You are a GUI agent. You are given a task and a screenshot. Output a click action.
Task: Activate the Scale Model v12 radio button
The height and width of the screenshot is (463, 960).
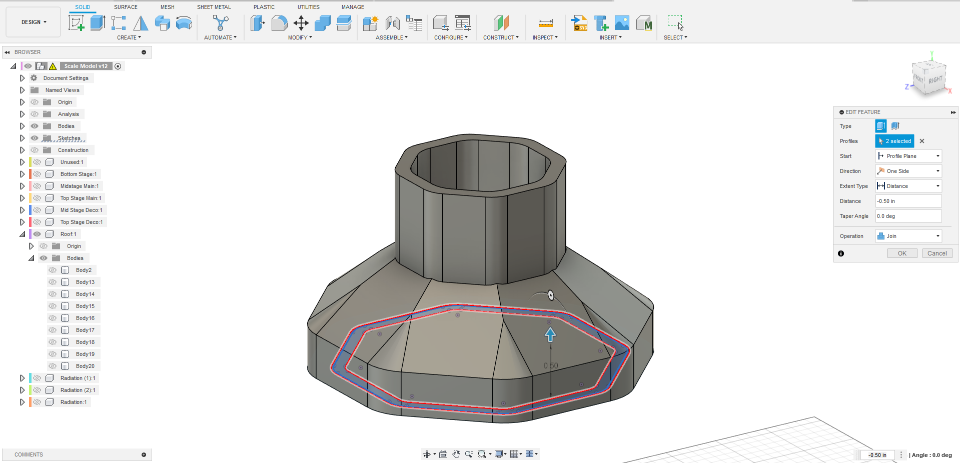pos(118,66)
